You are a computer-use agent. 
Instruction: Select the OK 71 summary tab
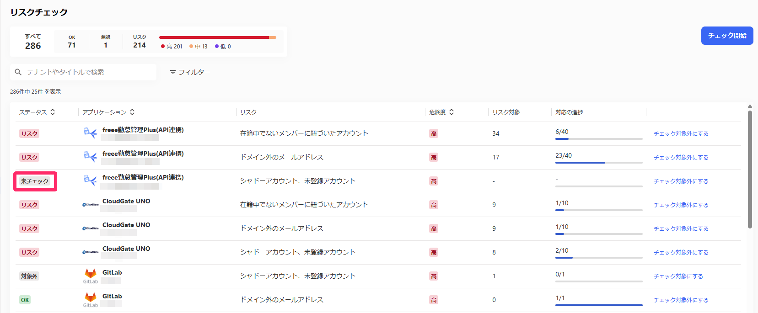pyautogui.click(x=72, y=42)
